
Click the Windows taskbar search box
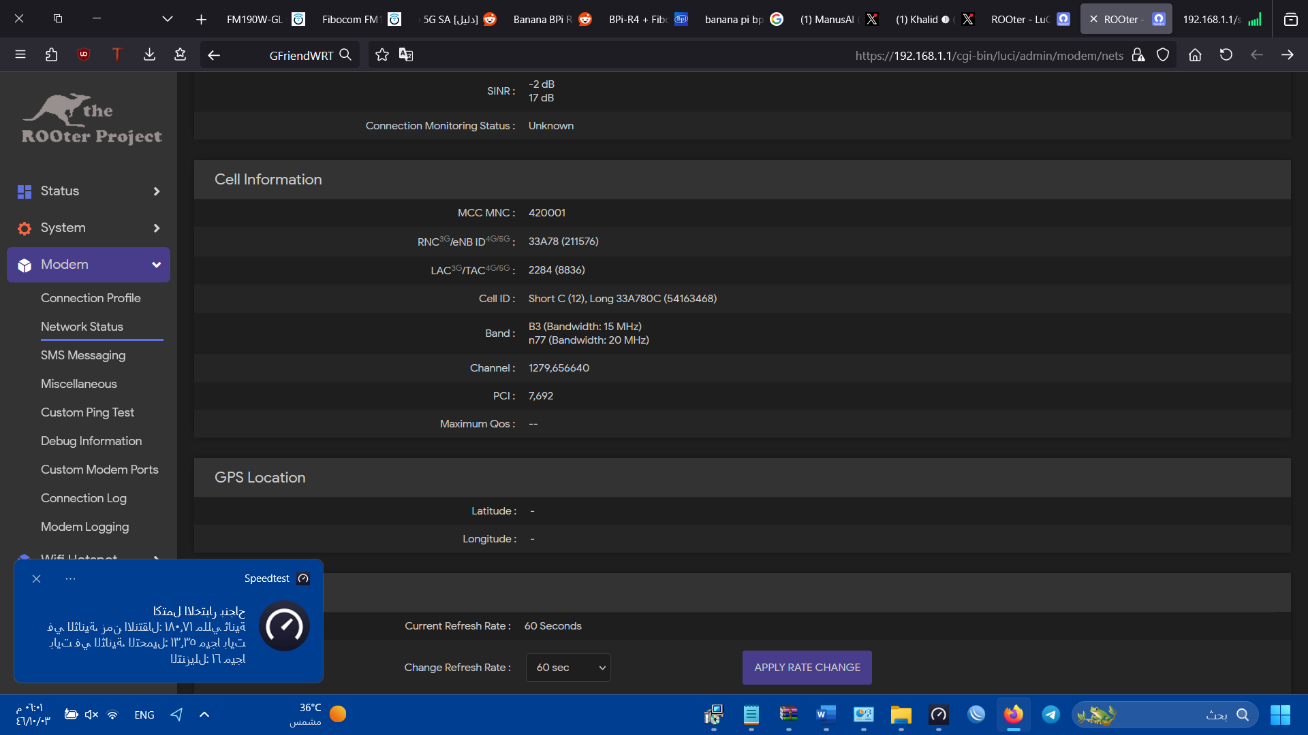point(1165,715)
